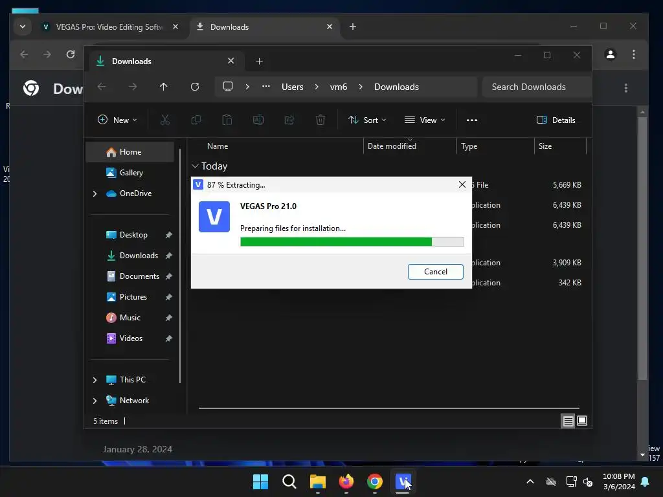Open Firefox from the taskbar
Image resolution: width=663 pixels, height=497 pixels.
[x=346, y=481]
